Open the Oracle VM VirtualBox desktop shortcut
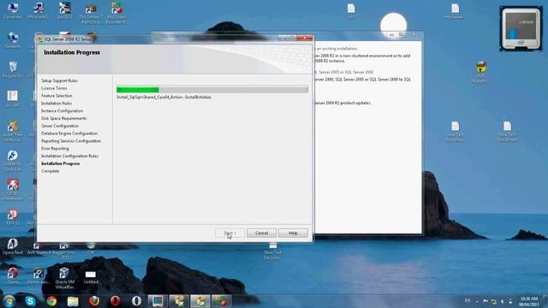The image size is (548, 308). point(64,278)
